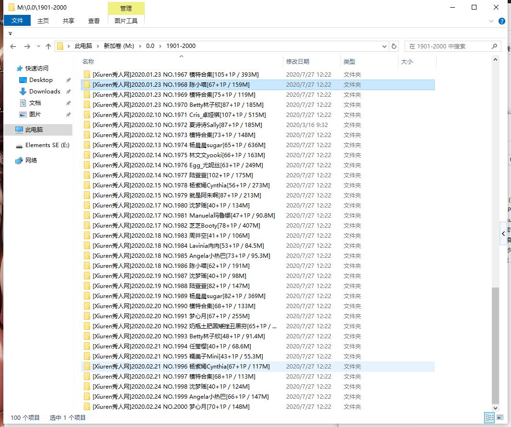The image size is (511, 427).
Task: Expand the ribbon with the chevron
Action: (491, 21)
